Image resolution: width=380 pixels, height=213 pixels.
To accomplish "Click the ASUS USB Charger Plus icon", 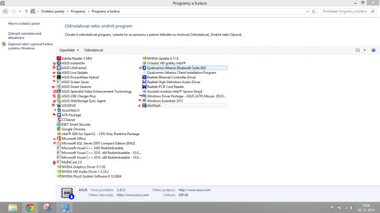I will pos(59,96).
